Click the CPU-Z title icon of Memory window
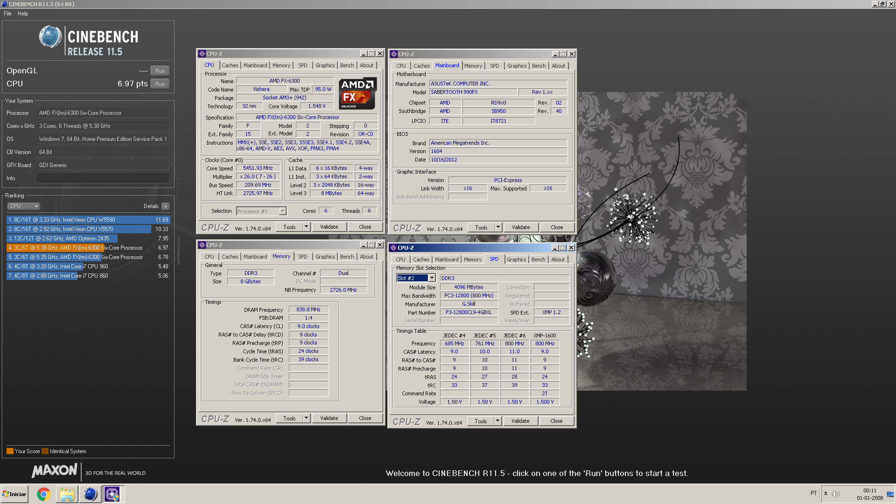 [202, 245]
